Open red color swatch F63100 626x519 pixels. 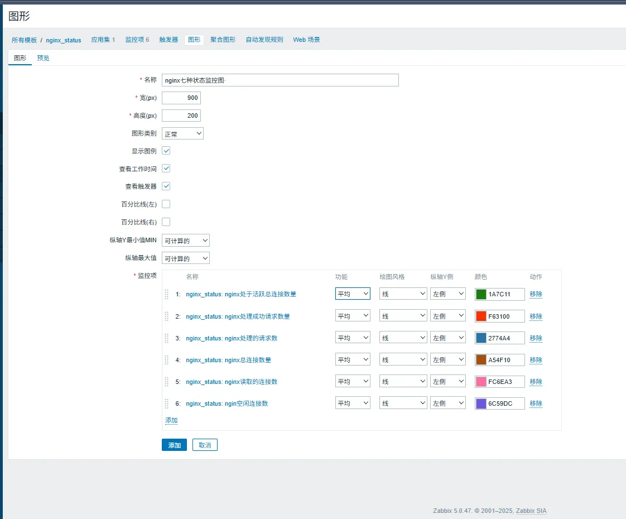(x=481, y=316)
